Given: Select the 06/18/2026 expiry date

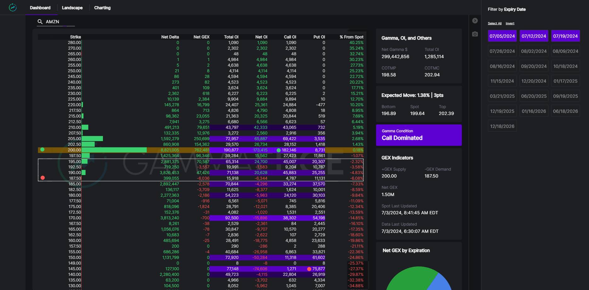Looking at the screenshot, I should 565,111.
